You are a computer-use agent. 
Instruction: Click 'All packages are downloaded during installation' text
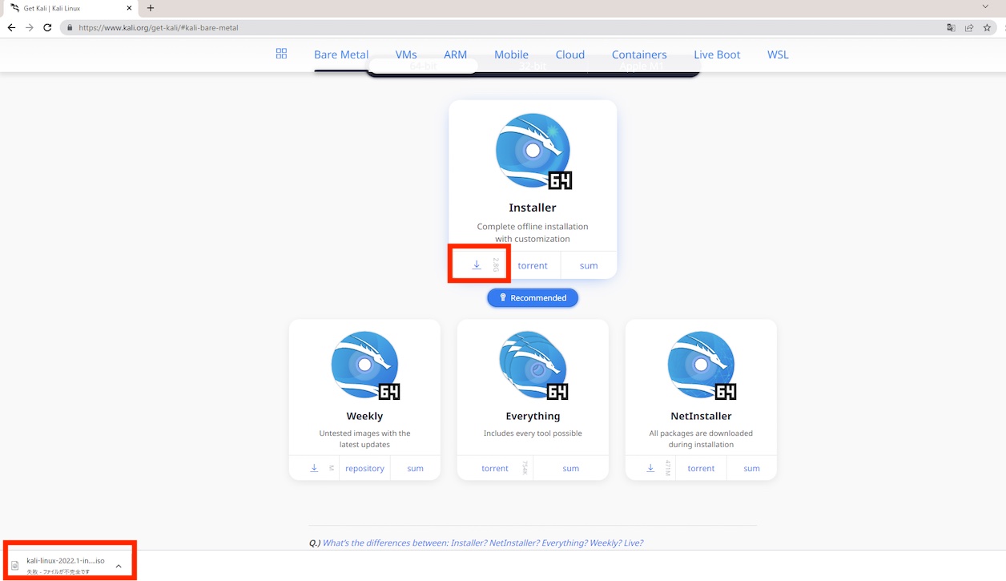701,438
